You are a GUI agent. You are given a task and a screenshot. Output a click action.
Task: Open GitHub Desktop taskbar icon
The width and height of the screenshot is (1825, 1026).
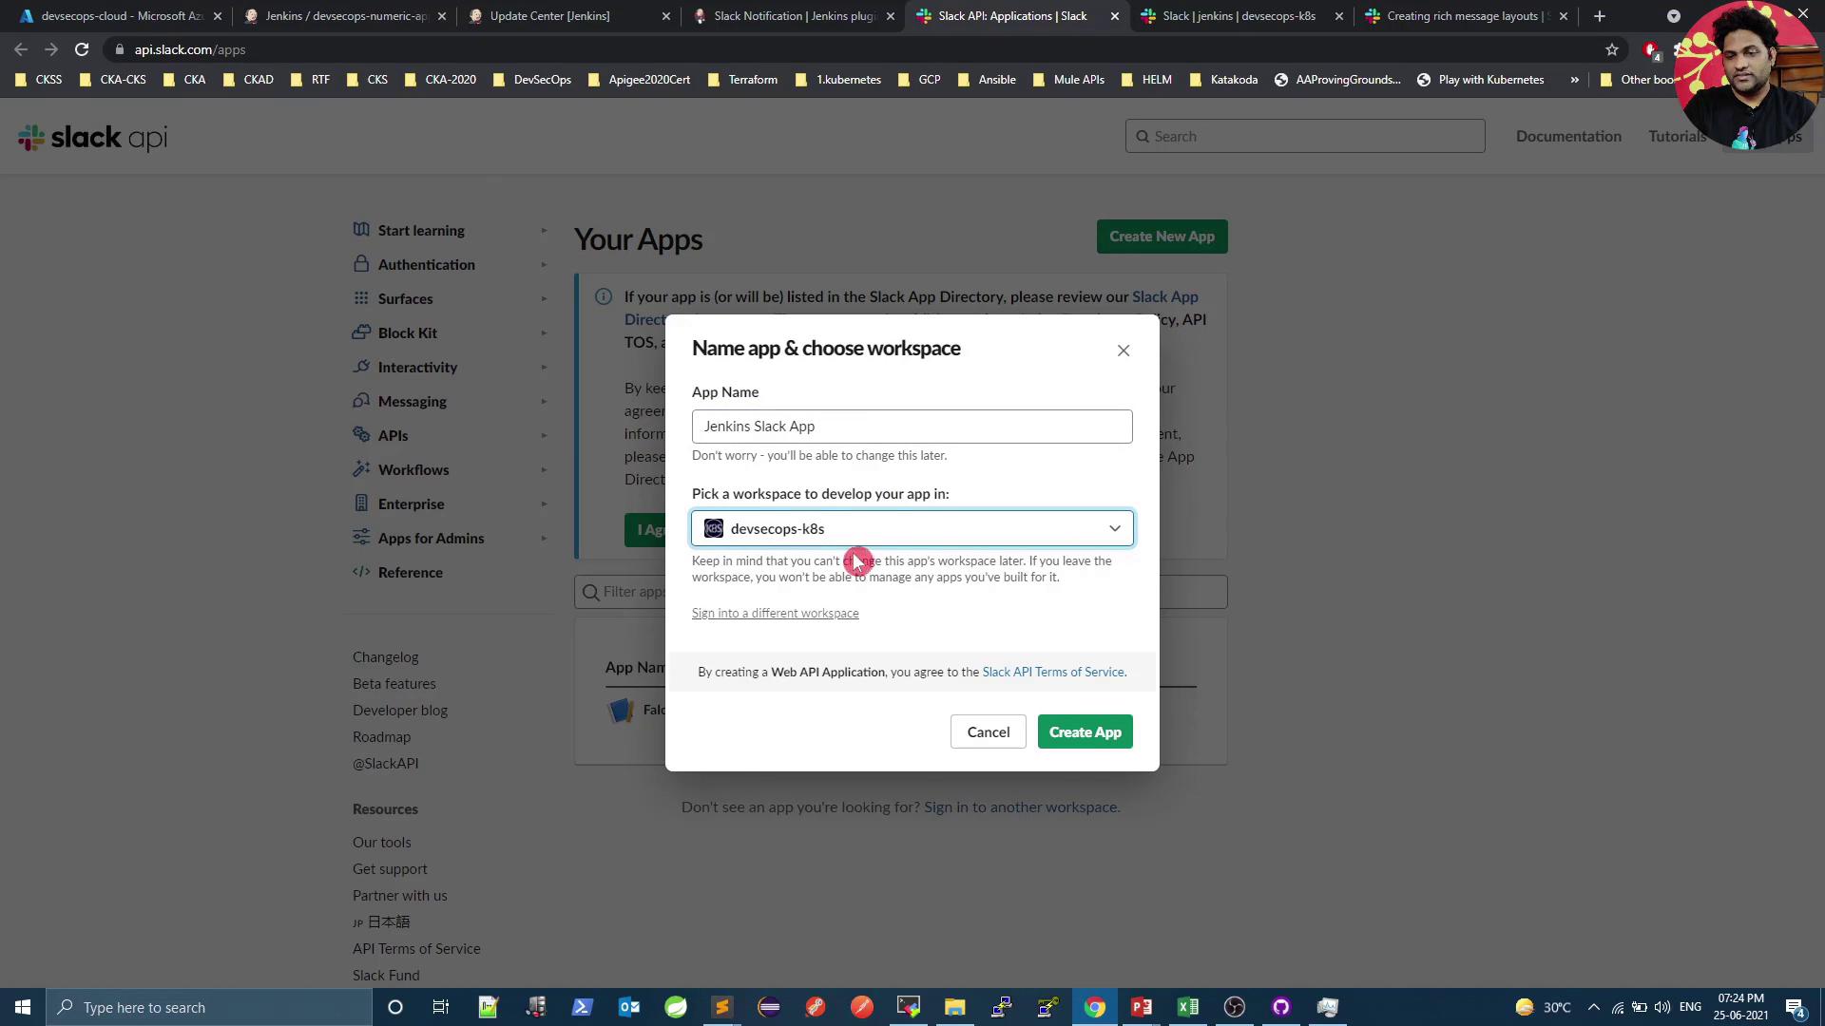(x=1281, y=1008)
